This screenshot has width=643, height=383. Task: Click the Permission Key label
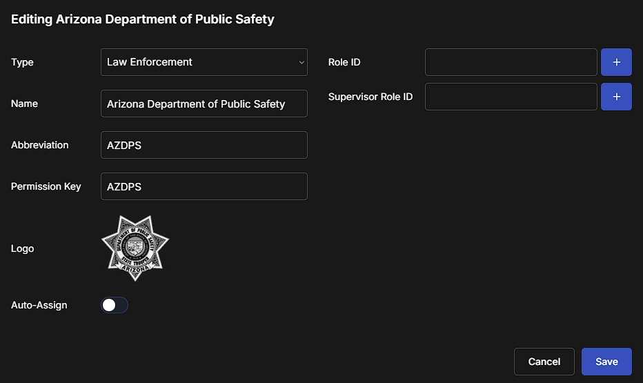pos(46,186)
